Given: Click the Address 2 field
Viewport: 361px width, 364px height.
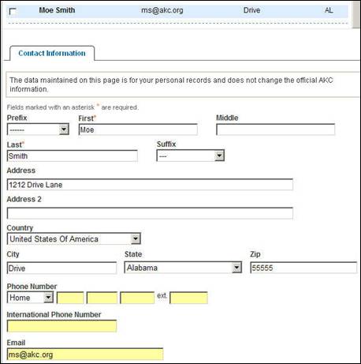Looking at the screenshot, I should point(150,213).
